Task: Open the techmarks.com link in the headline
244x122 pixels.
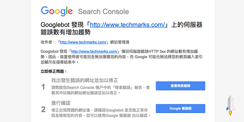Action: coord(127,25)
